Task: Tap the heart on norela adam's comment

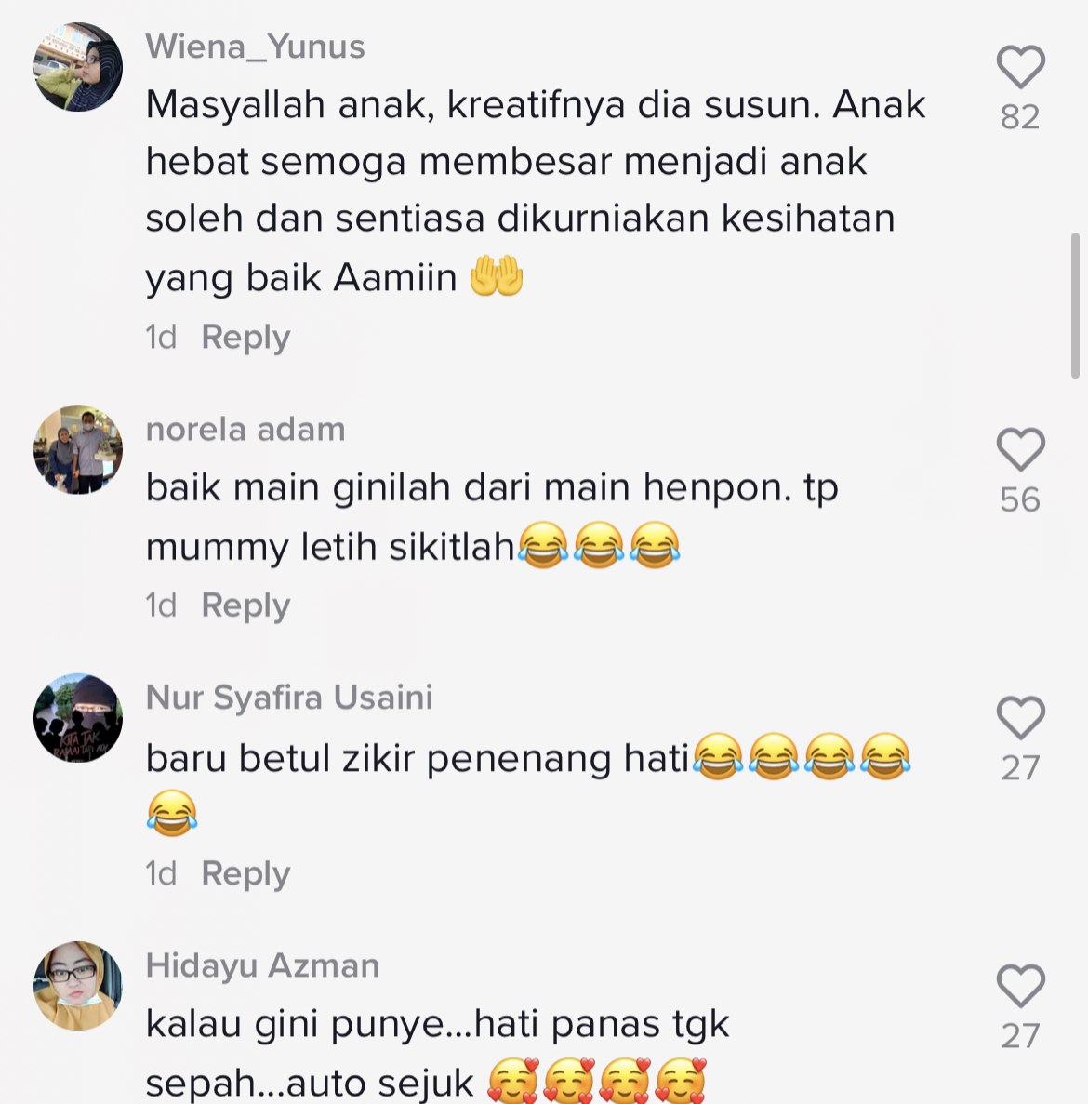Action: point(1020,449)
